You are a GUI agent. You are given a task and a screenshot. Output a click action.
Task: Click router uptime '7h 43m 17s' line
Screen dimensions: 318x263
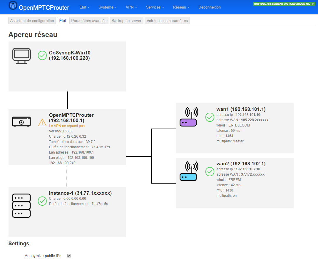(x=79, y=147)
